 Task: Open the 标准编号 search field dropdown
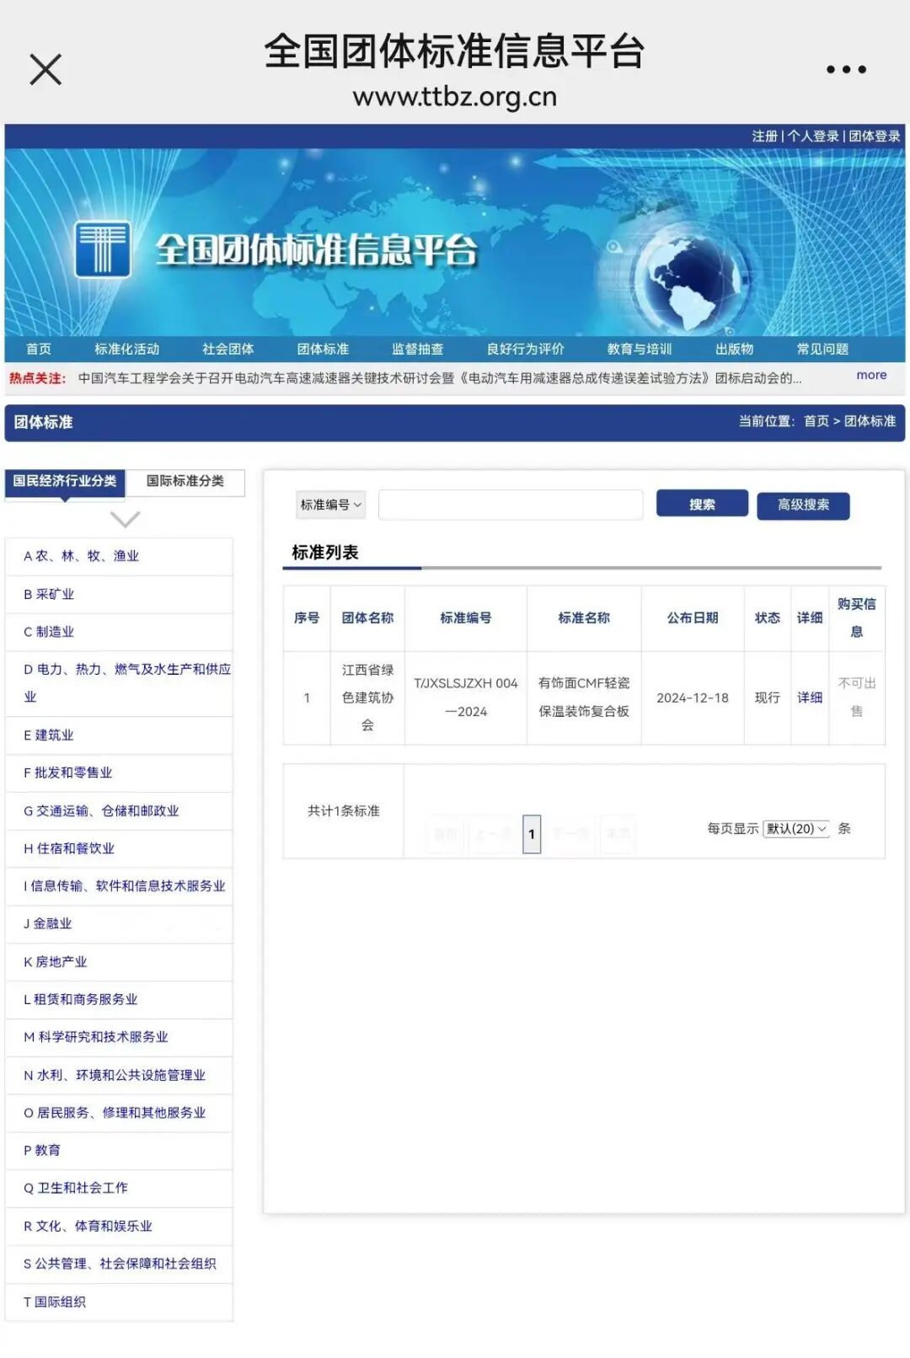pos(330,505)
